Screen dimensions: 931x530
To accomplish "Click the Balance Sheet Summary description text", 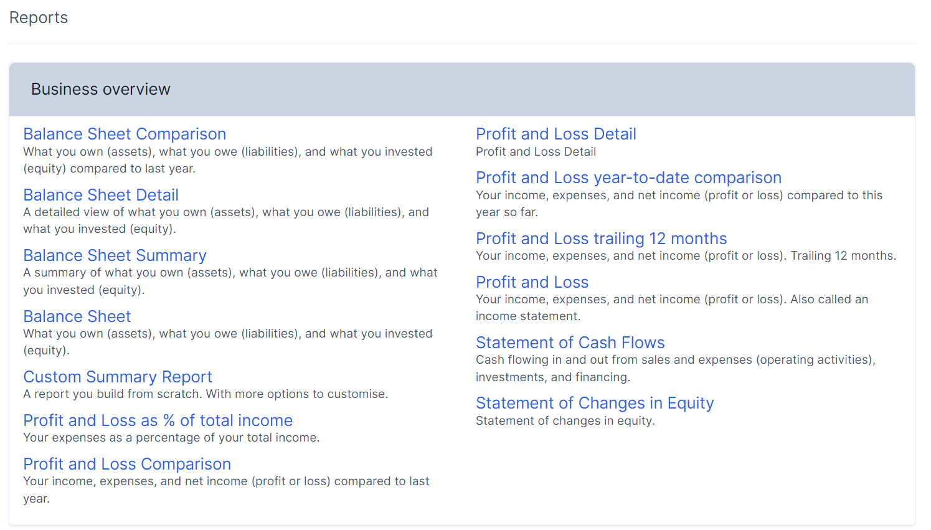I will [x=230, y=281].
